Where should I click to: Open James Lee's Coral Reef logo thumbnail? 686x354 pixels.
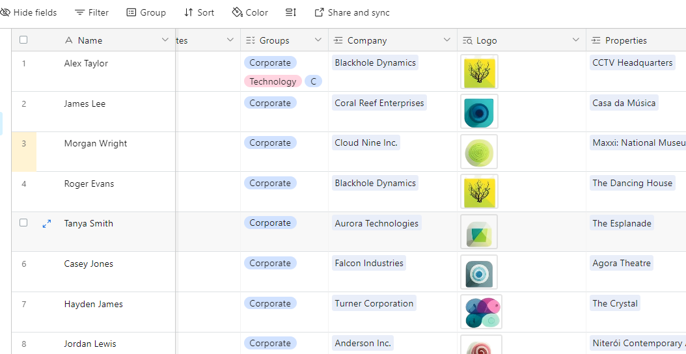tap(480, 111)
